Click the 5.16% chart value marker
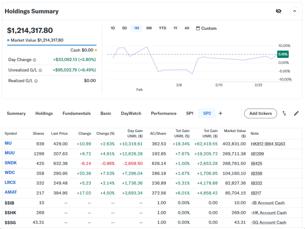Viewport: 305px width, 229px height. coord(283,54)
